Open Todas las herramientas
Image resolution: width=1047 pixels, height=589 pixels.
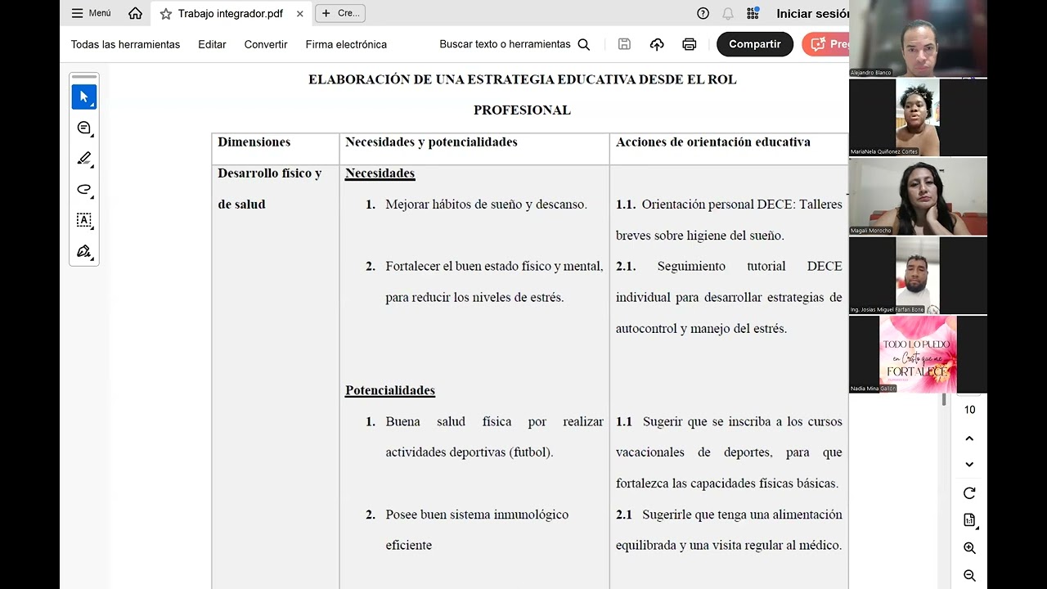point(125,44)
